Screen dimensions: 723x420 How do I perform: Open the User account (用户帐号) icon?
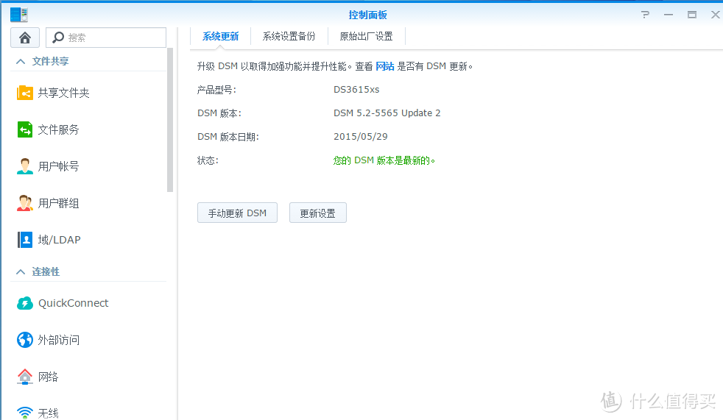click(x=25, y=166)
